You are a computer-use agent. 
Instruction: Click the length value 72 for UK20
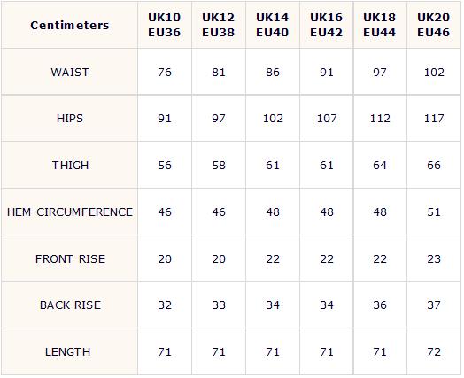434,352
